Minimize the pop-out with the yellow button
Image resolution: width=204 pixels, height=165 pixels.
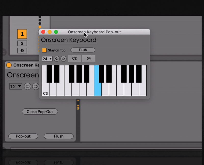pyautogui.click(x=49, y=32)
